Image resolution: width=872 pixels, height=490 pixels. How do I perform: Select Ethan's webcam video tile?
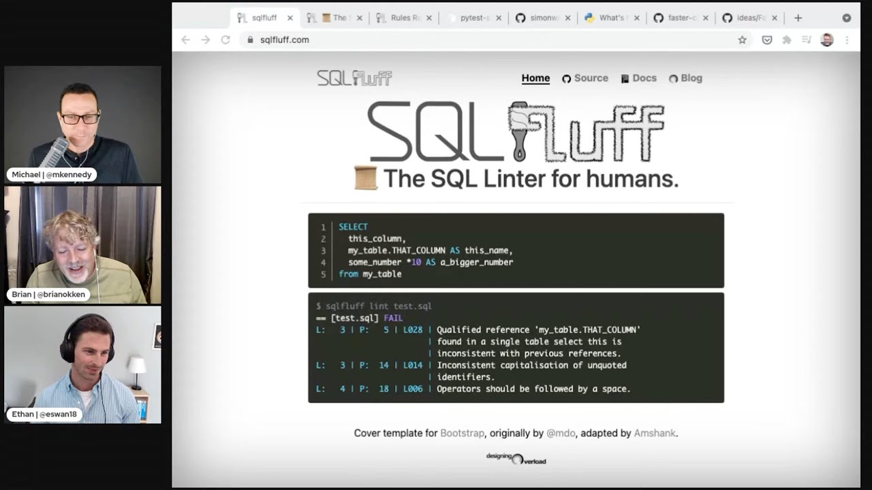pyautogui.click(x=82, y=365)
